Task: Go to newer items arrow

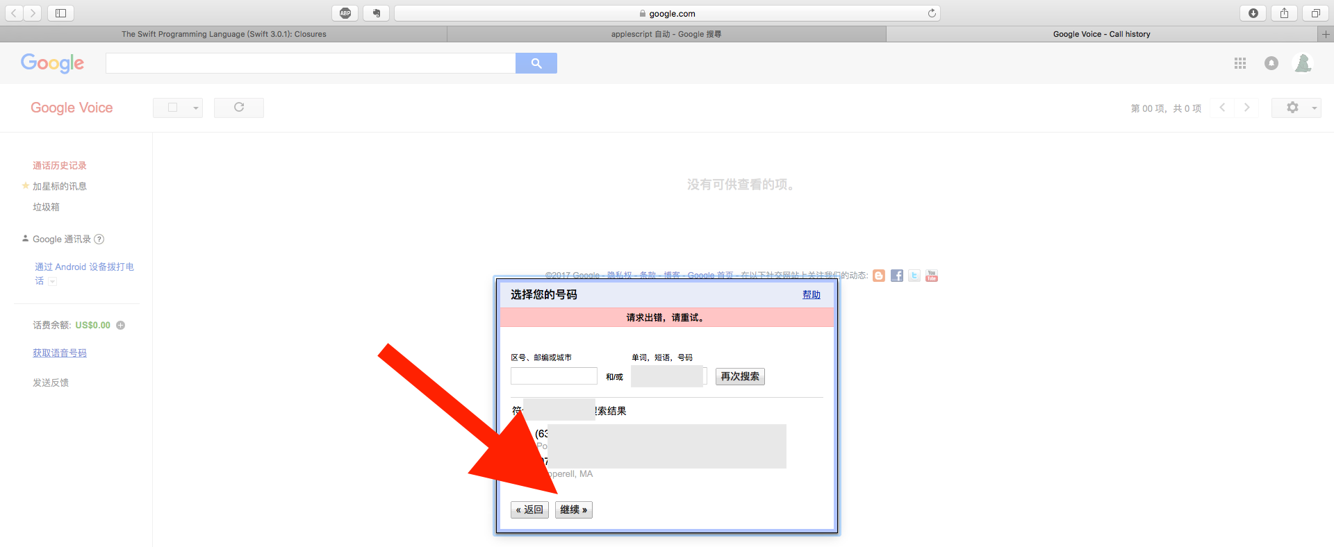Action: click(1222, 108)
